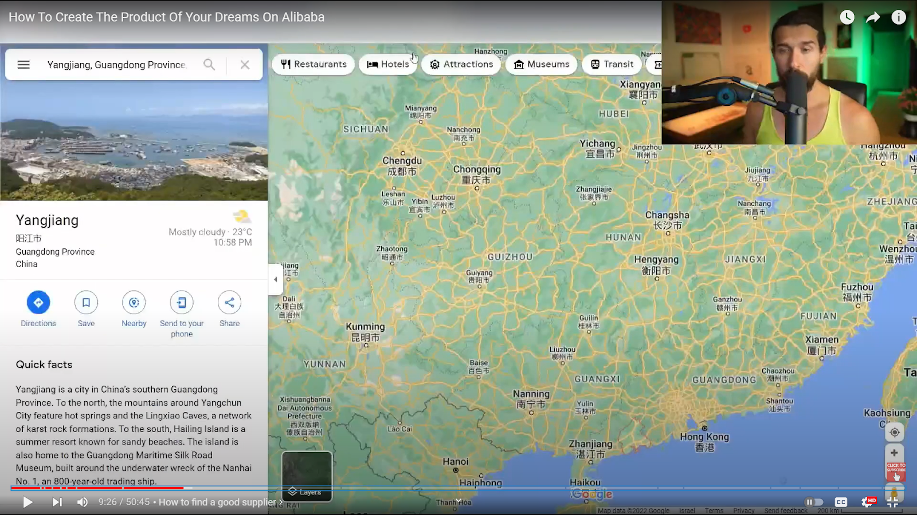
Task: Click the Zhanjiang city label
Action: pos(590,449)
